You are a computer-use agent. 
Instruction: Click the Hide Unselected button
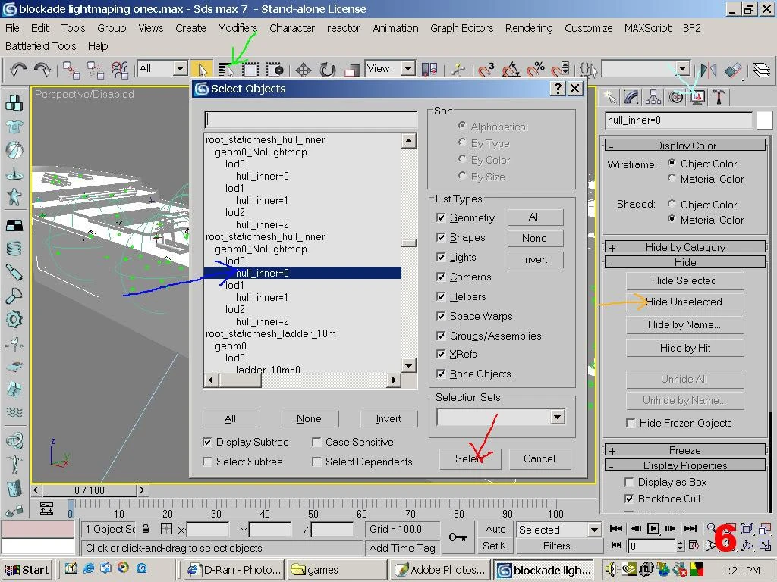[x=684, y=302]
